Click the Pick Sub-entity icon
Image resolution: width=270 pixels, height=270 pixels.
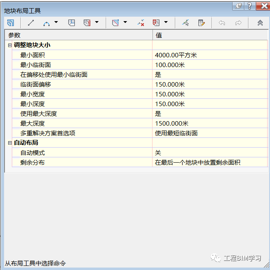pos(185,23)
